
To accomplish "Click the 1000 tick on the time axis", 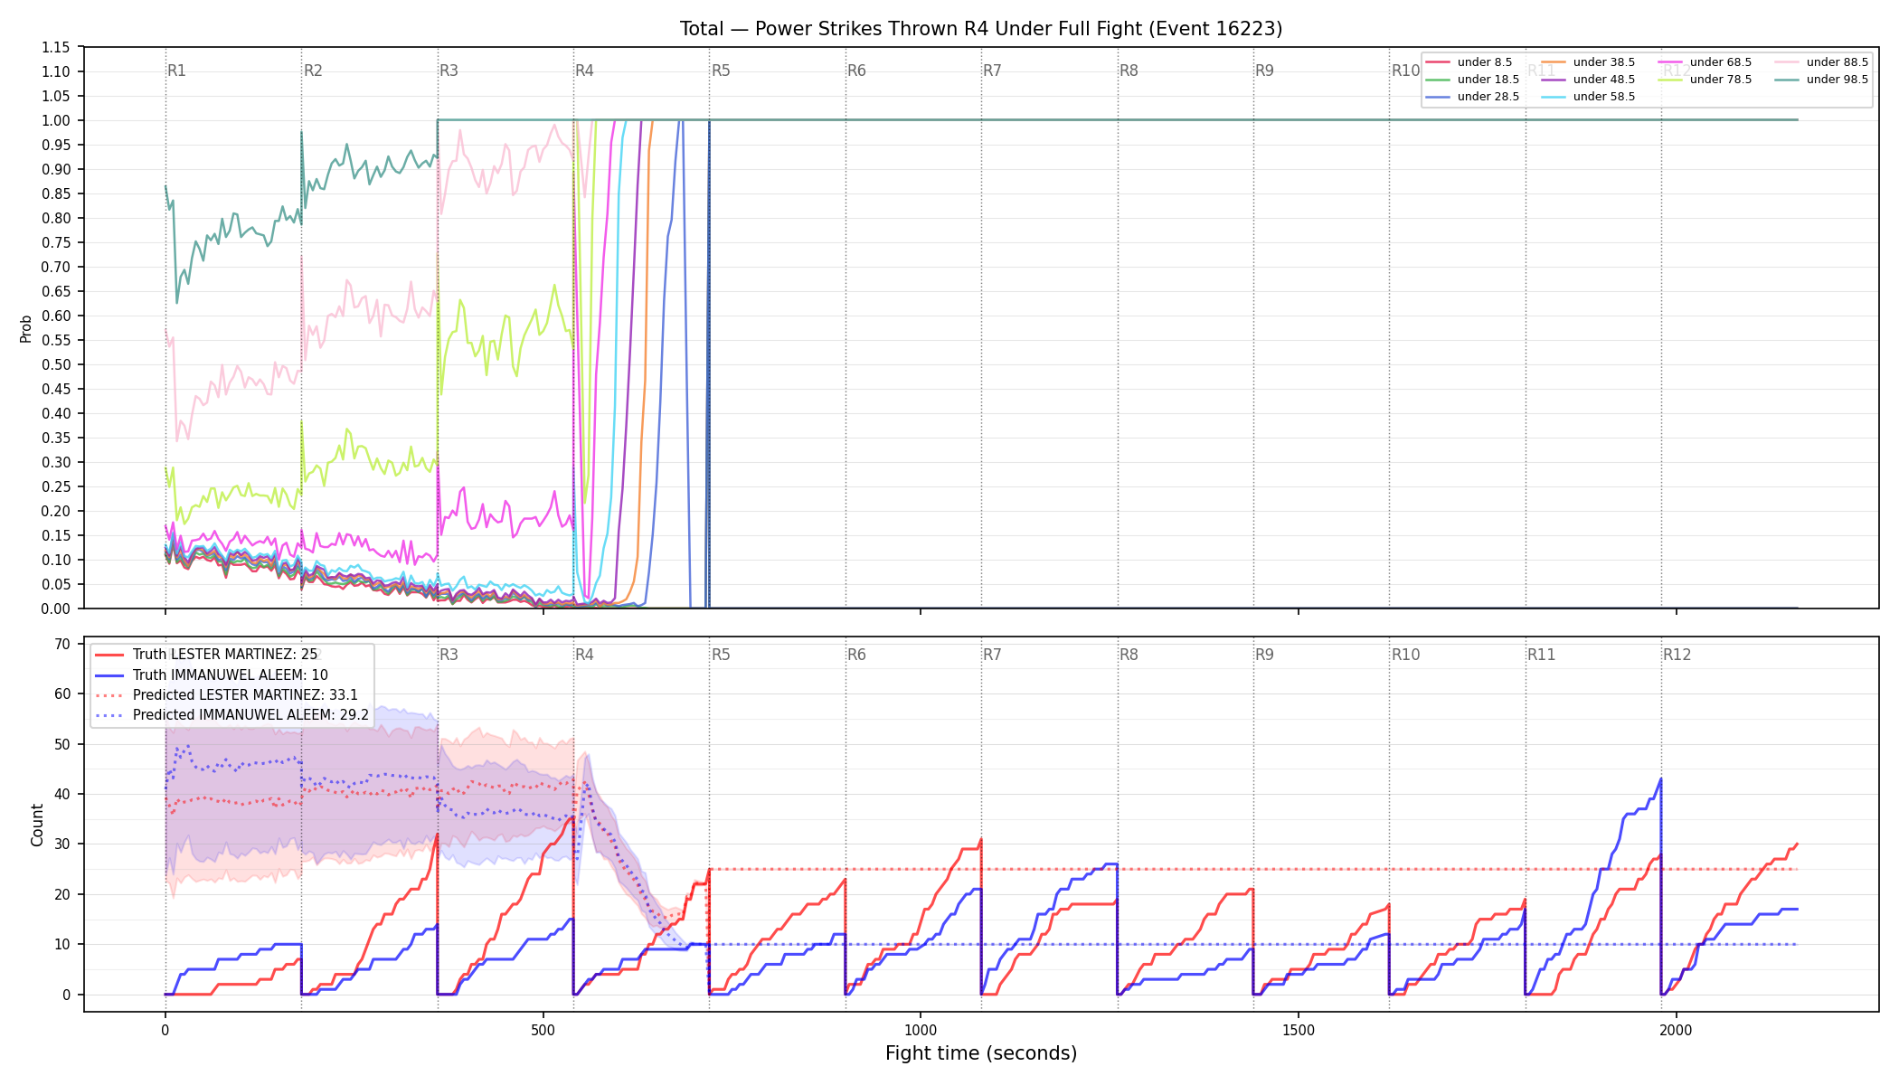I will pyautogui.click(x=921, y=1030).
